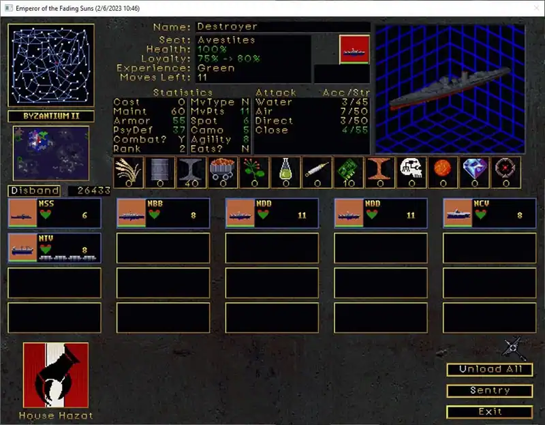Click the 26433 firebirds treasury value
Image resolution: width=545 pixels, height=425 pixels.
(89, 191)
